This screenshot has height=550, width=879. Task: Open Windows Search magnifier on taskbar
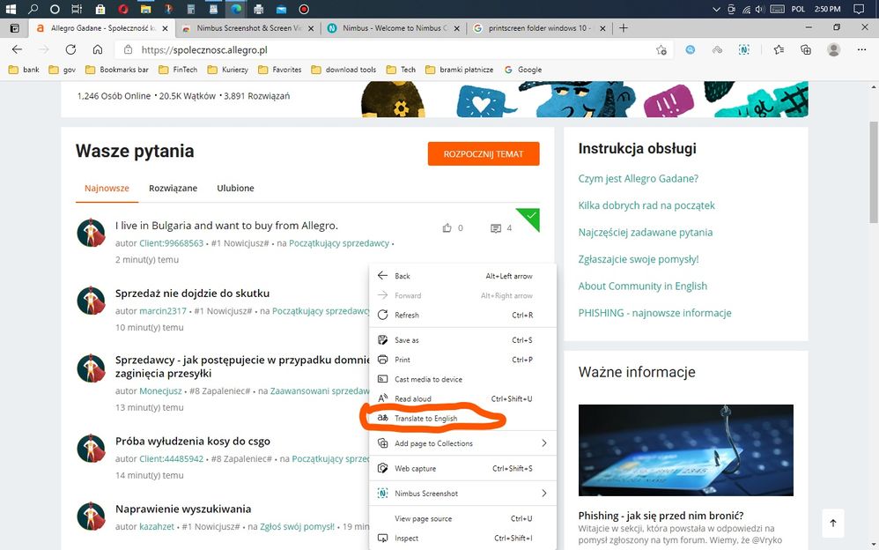point(33,9)
